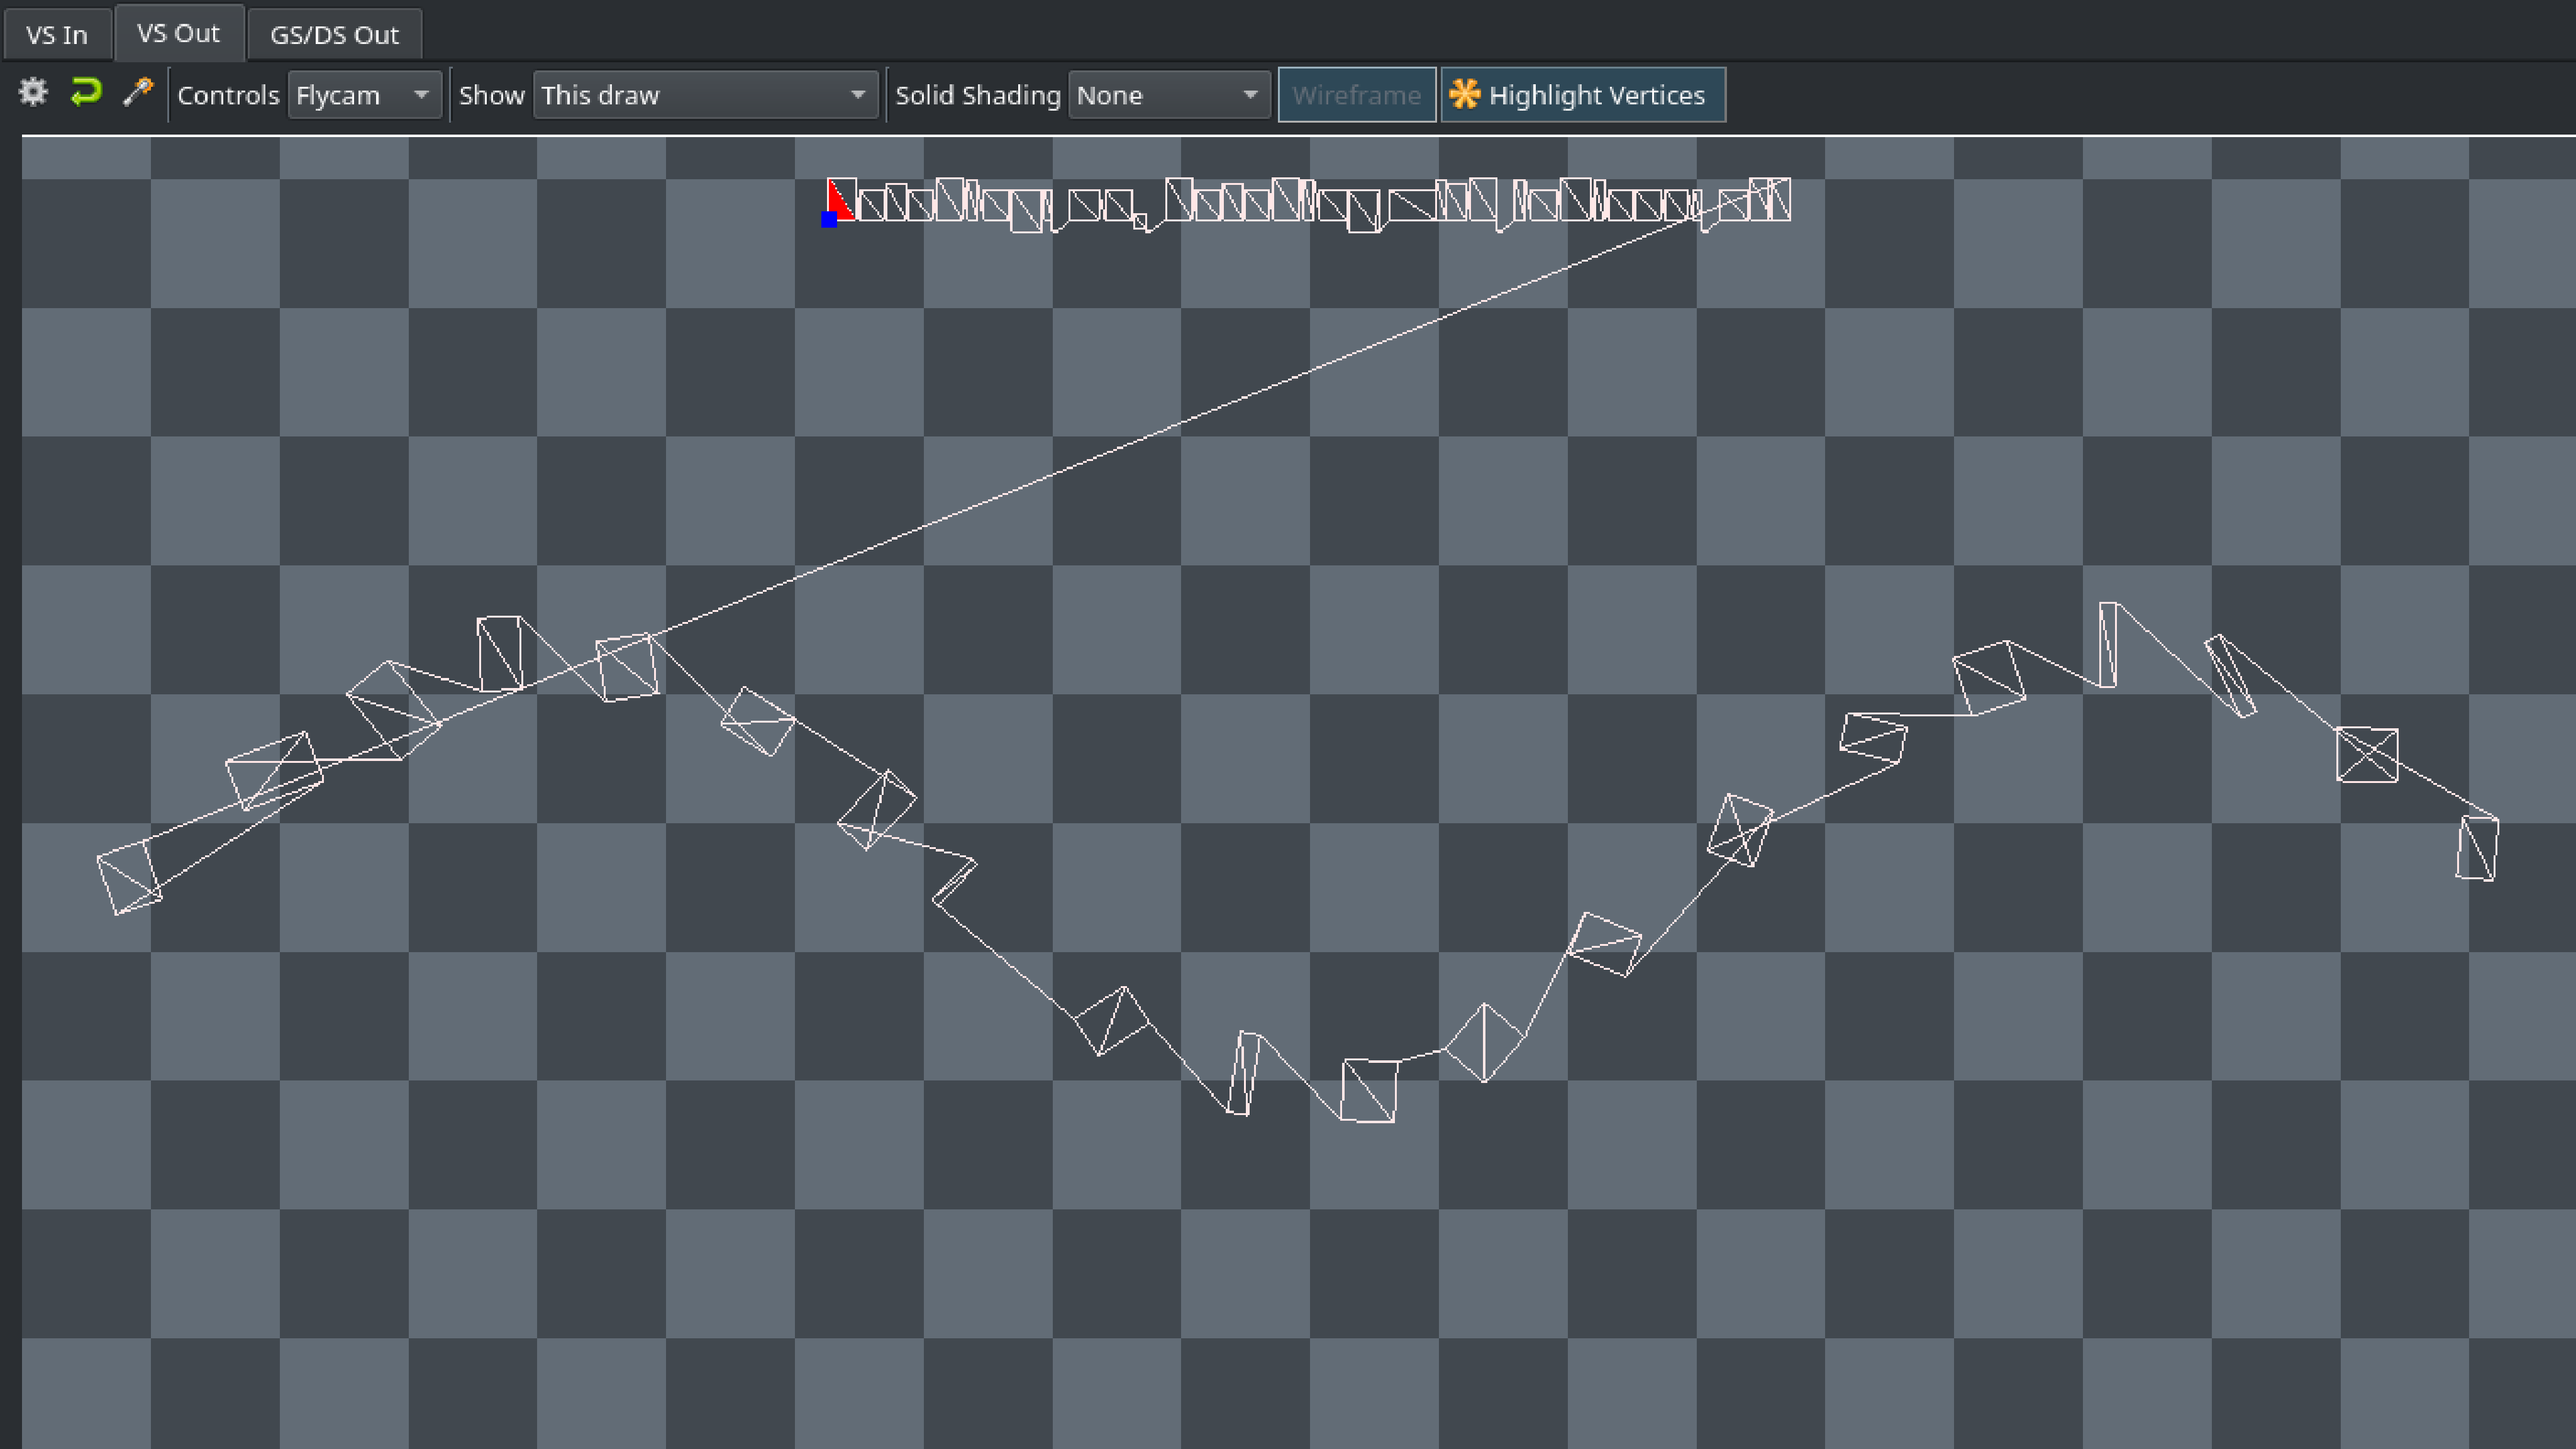Click the crossed square quad near right end
The image size is (2576, 1449).
[2366, 754]
